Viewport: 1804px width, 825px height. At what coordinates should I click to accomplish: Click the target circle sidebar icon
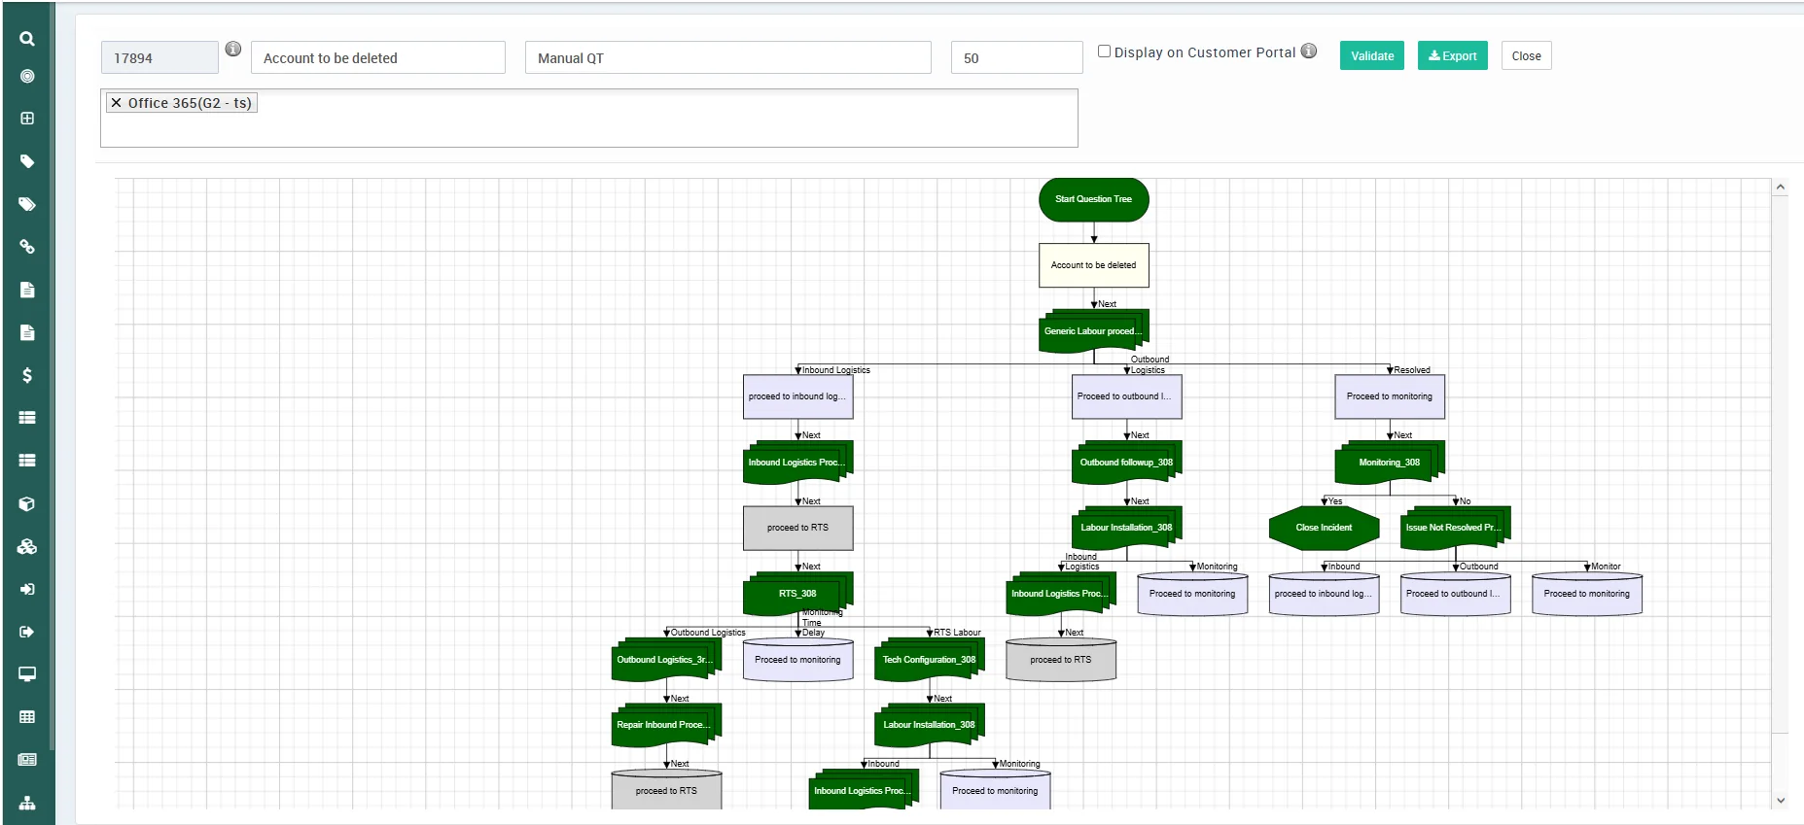click(x=27, y=76)
